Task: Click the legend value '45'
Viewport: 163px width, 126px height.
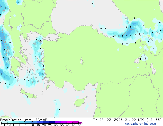Action: tap(74, 125)
